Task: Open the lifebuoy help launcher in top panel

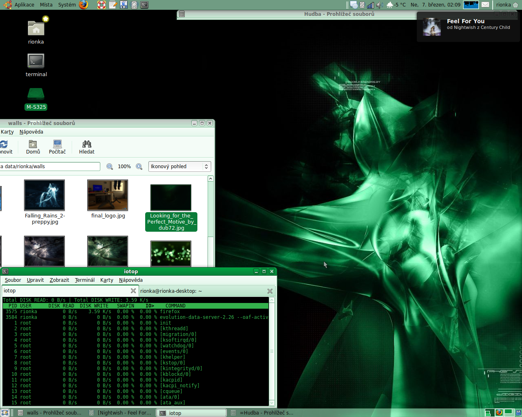Action: pos(102,5)
